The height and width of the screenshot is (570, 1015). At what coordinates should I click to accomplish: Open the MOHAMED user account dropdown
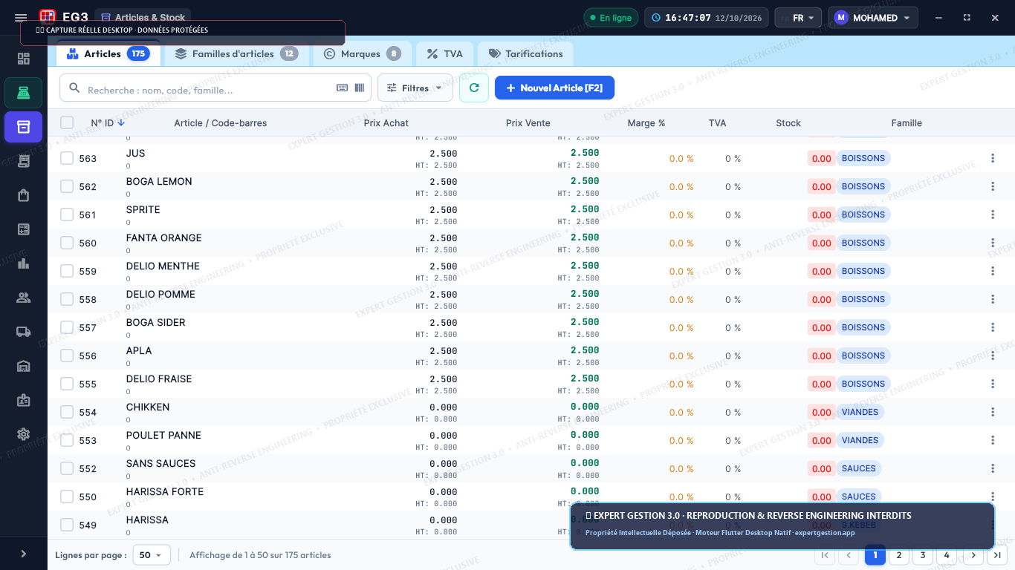click(873, 18)
